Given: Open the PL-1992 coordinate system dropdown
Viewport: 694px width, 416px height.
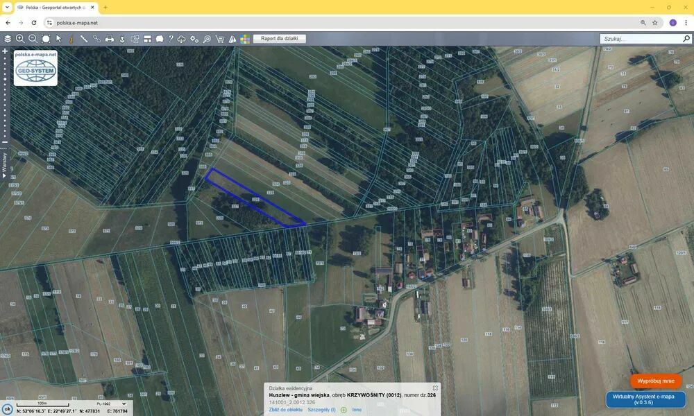Looking at the screenshot, I should pos(111,404).
